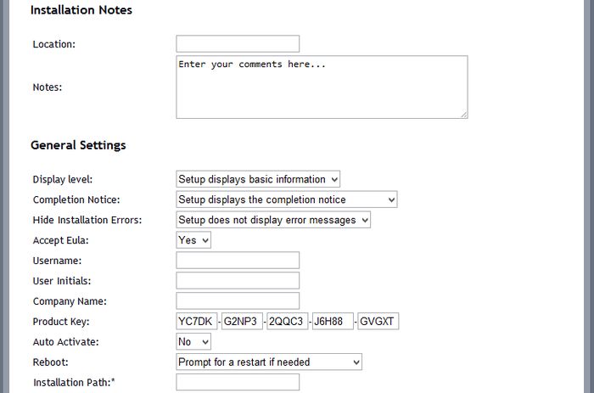The height and width of the screenshot is (393, 594).
Task: Click the Product Key segment J6H88
Action: point(332,322)
